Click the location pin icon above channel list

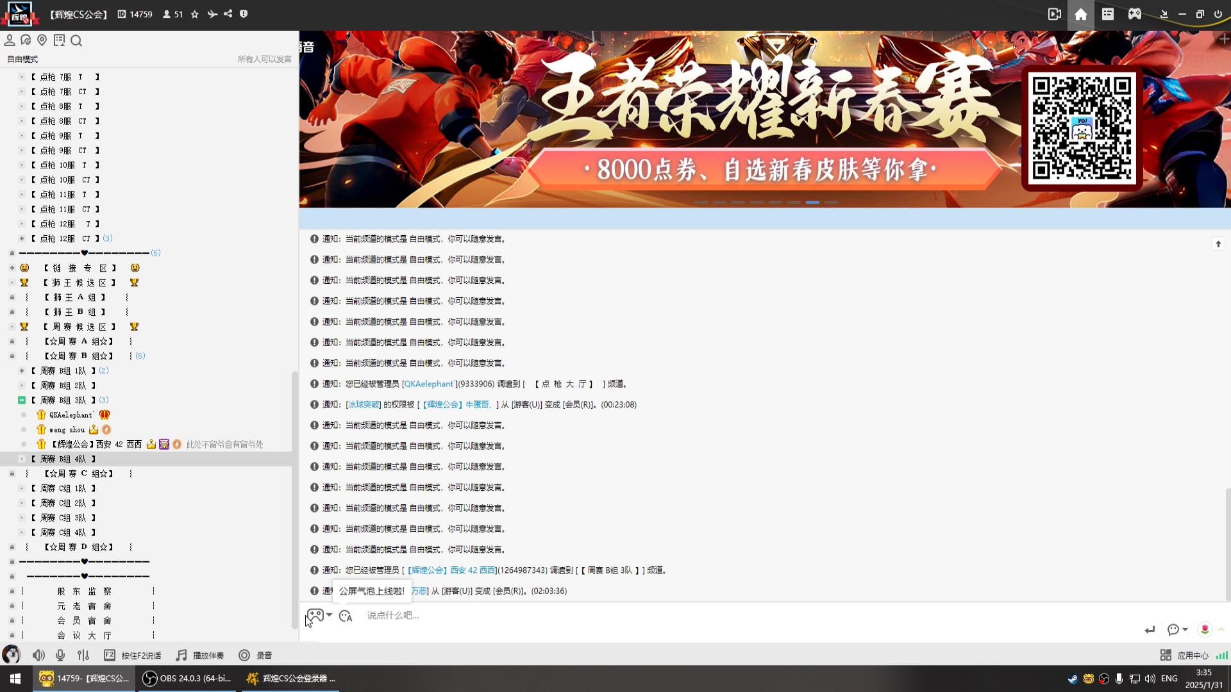tap(42, 40)
